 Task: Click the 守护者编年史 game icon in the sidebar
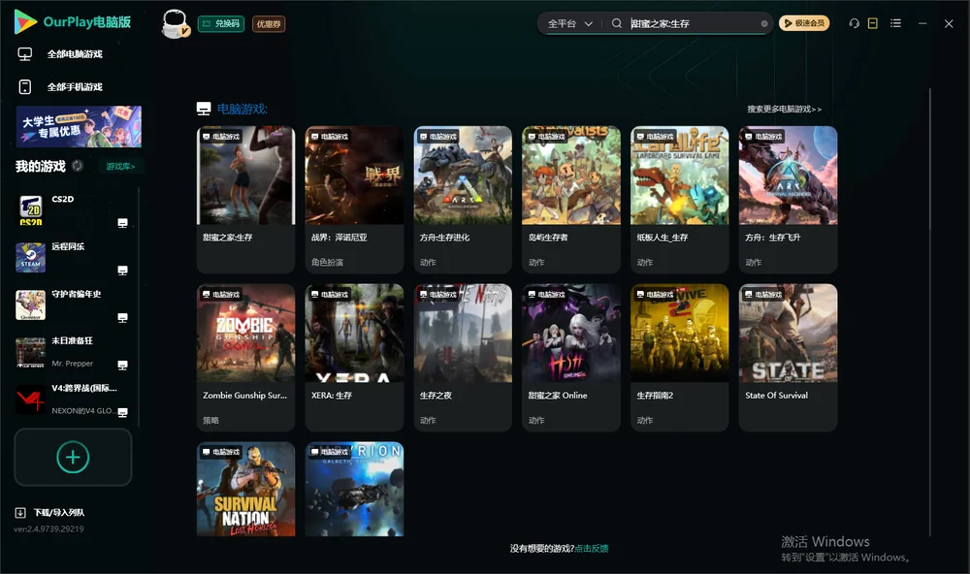30,304
